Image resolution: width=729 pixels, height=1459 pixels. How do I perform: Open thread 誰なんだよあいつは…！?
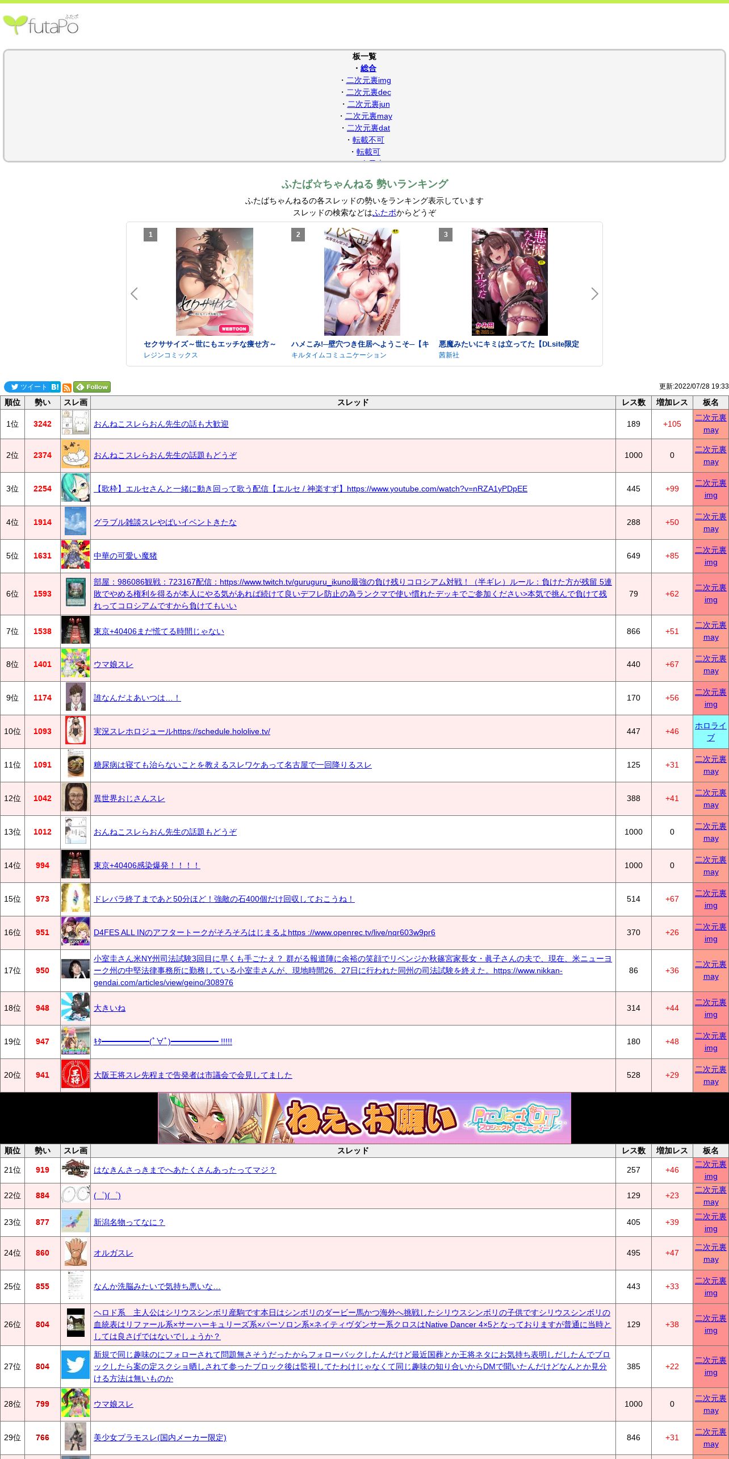click(137, 698)
